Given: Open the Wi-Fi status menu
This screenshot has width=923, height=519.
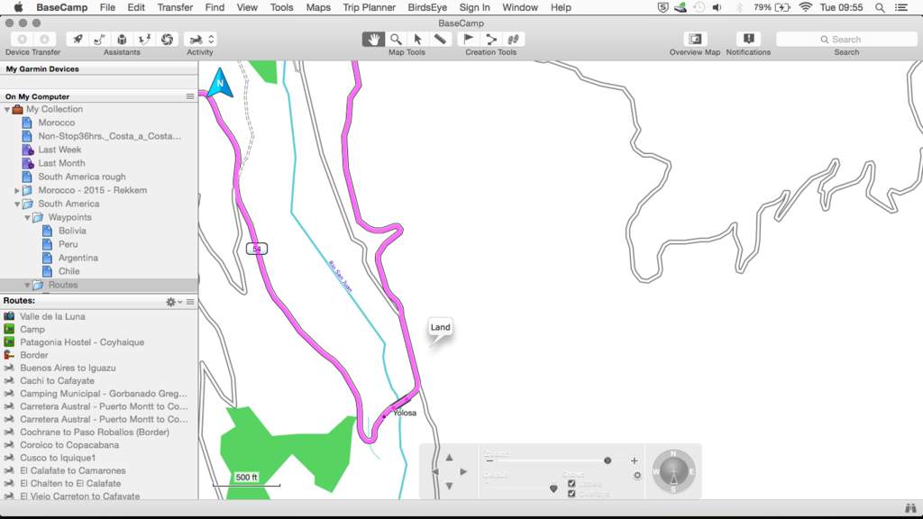Looking at the screenshot, I should (805, 7).
